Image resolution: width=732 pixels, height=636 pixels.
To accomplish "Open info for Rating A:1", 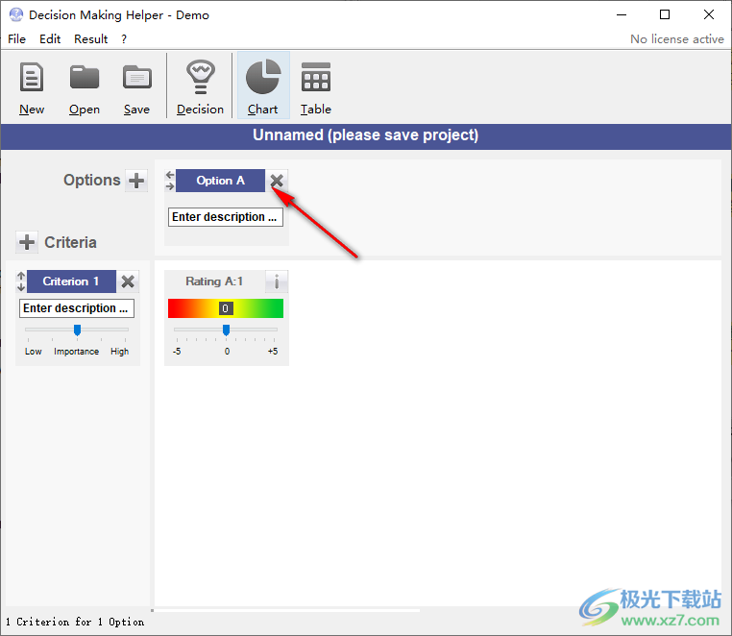I will (277, 281).
